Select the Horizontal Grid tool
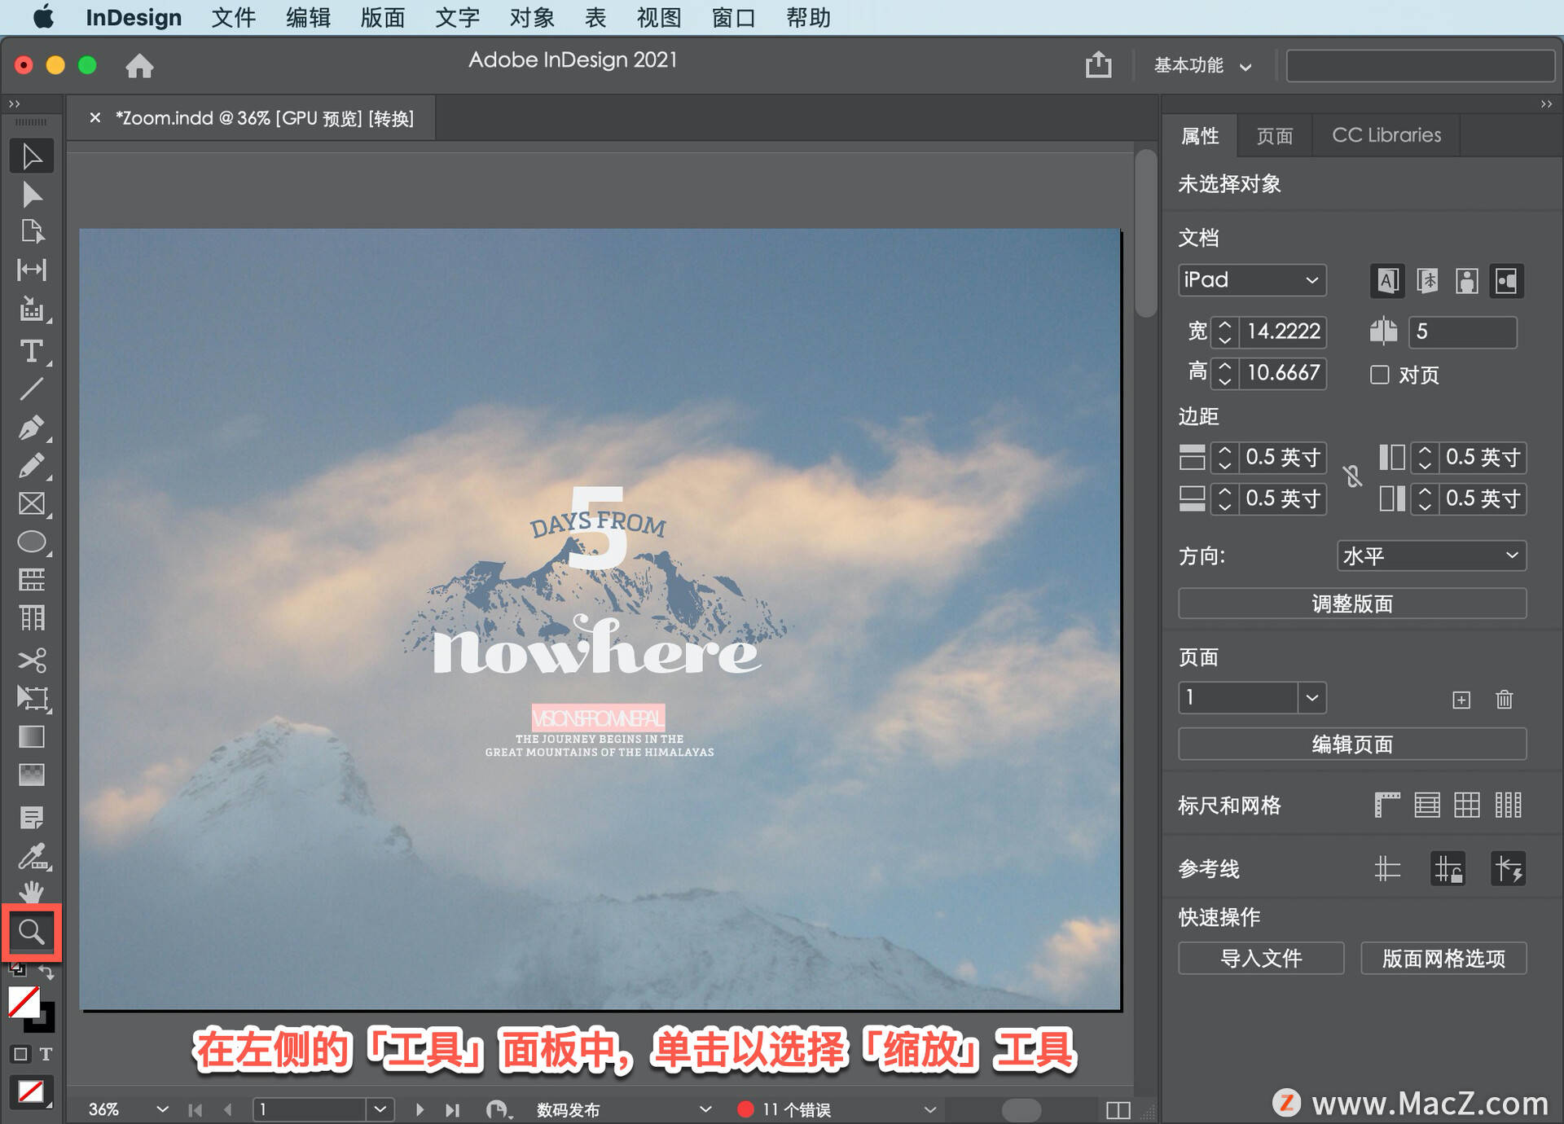The height and width of the screenshot is (1124, 1564). point(32,580)
